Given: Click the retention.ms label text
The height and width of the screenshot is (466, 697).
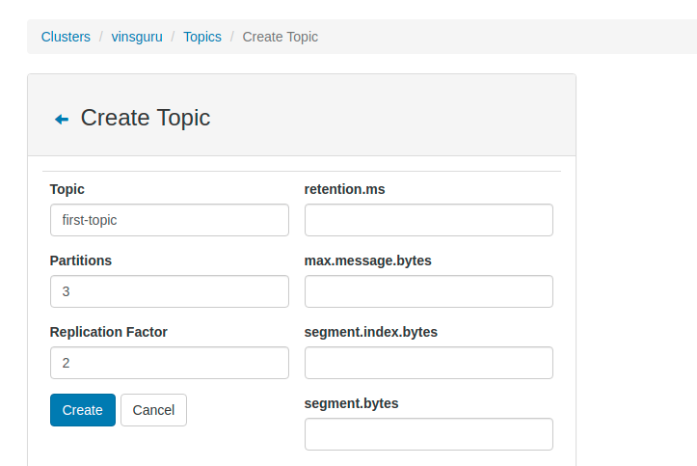Looking at the screenshot, I should 344,189.
